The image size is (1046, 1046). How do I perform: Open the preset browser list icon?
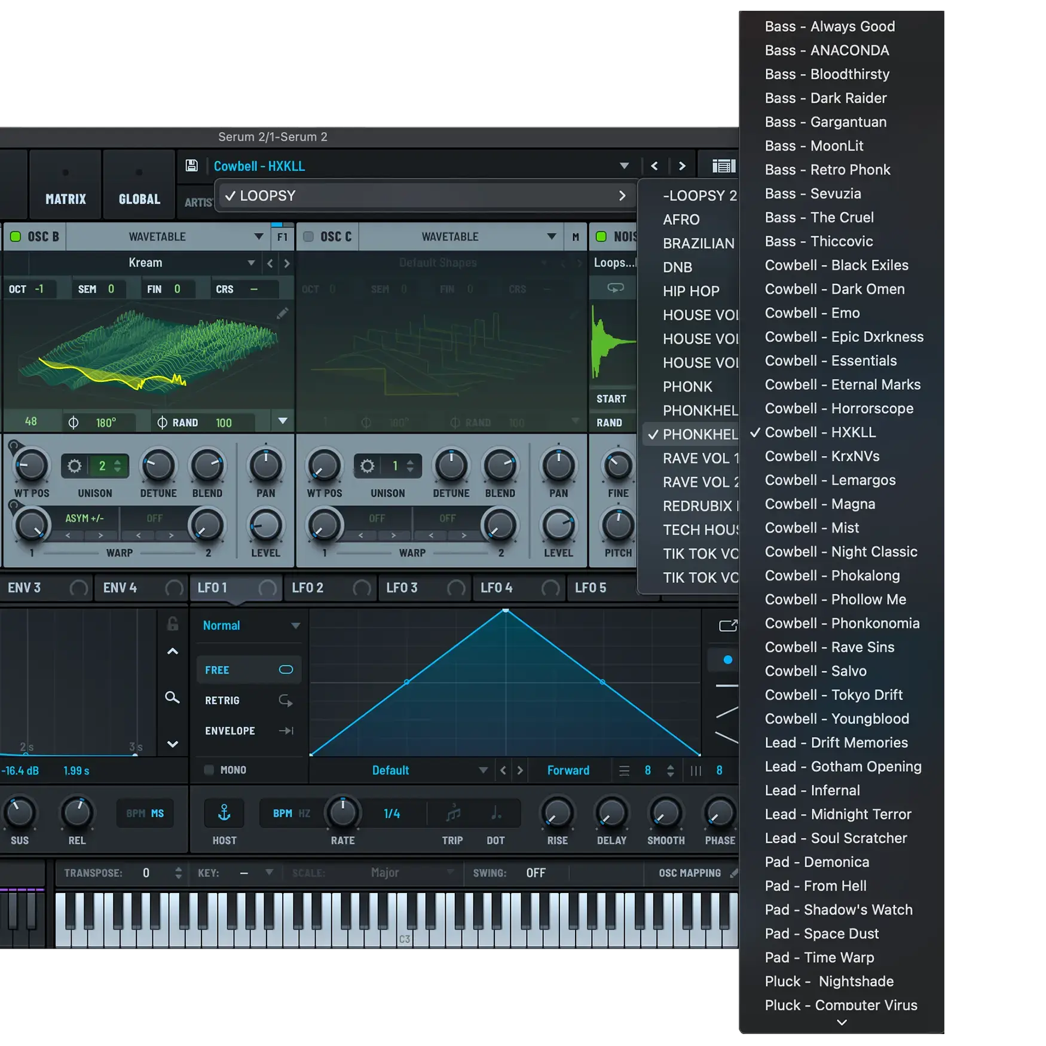click(723, 166)
